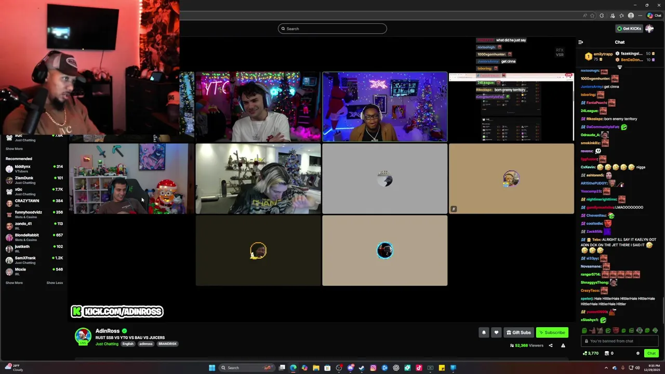Open BlondeRabbit recommended channel
The image size is (665, 374).
34,237
